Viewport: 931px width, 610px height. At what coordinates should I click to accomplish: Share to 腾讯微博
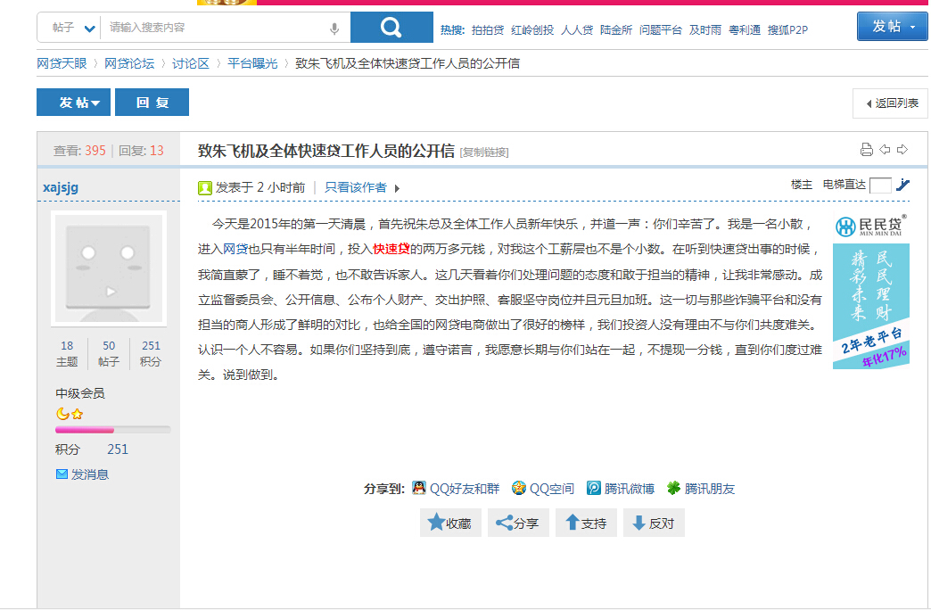coord(630,489)
